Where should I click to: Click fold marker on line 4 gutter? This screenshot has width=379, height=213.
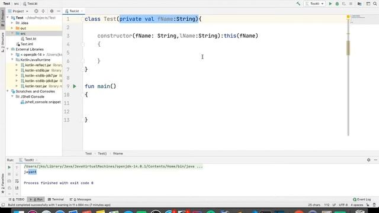tap(83, 44)
